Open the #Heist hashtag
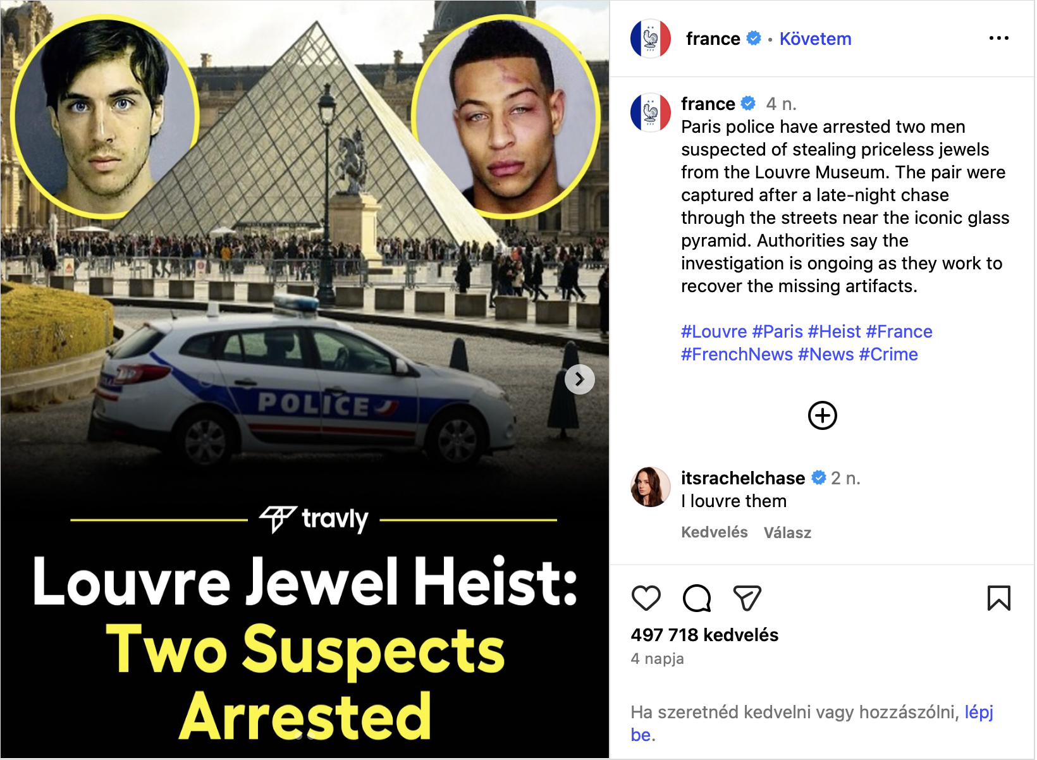This screenshot has width=1037, height=760. (x=834, y=331)
